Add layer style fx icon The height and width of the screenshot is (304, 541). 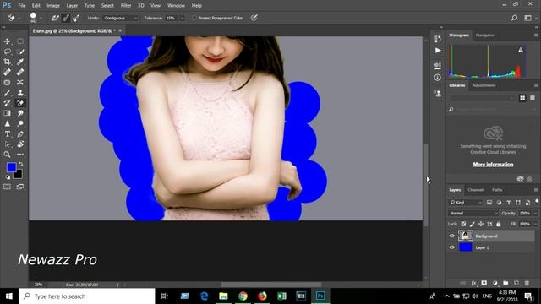coord(473,283)
